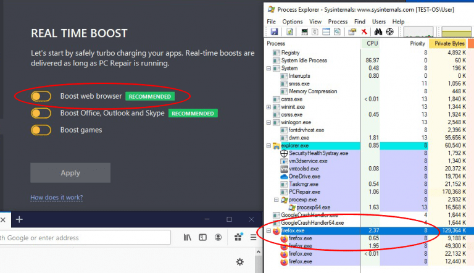Open a new Firefox tab with plus button
This screenshot has height=273, width=474.
coord(19,219)
